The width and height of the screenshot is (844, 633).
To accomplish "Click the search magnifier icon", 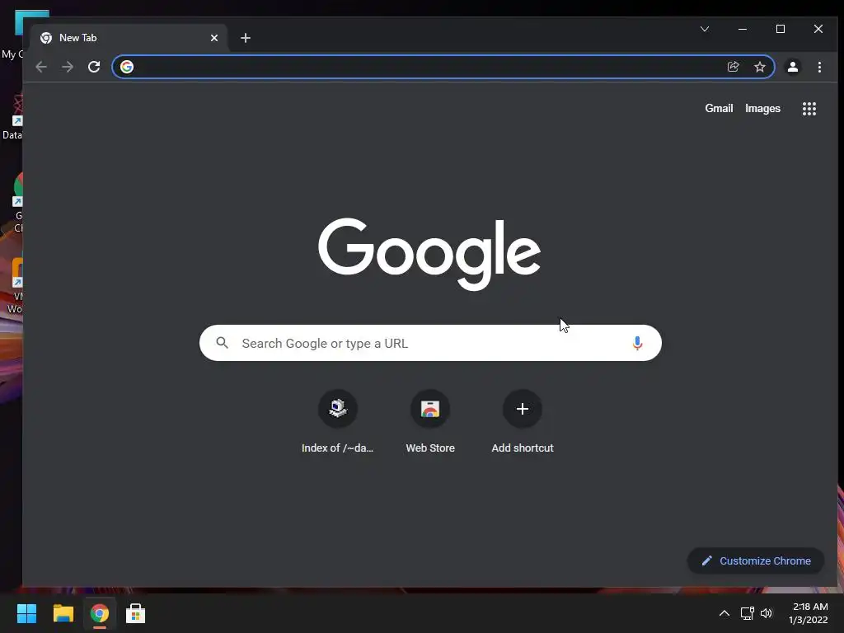I will pyautogui.click(x=223, y=343).
